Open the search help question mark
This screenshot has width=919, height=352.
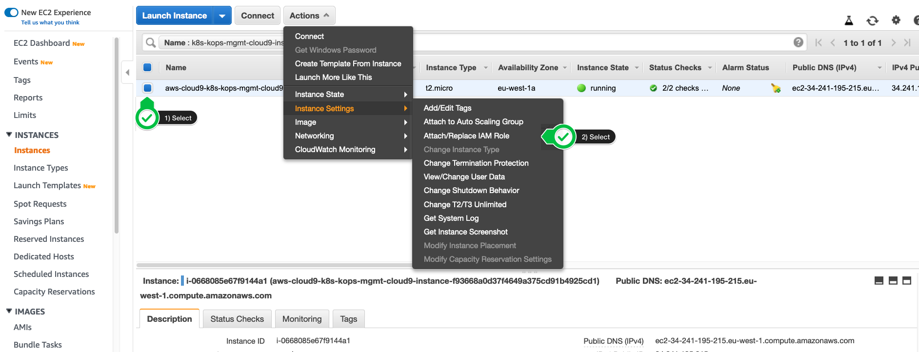point(799,42)
